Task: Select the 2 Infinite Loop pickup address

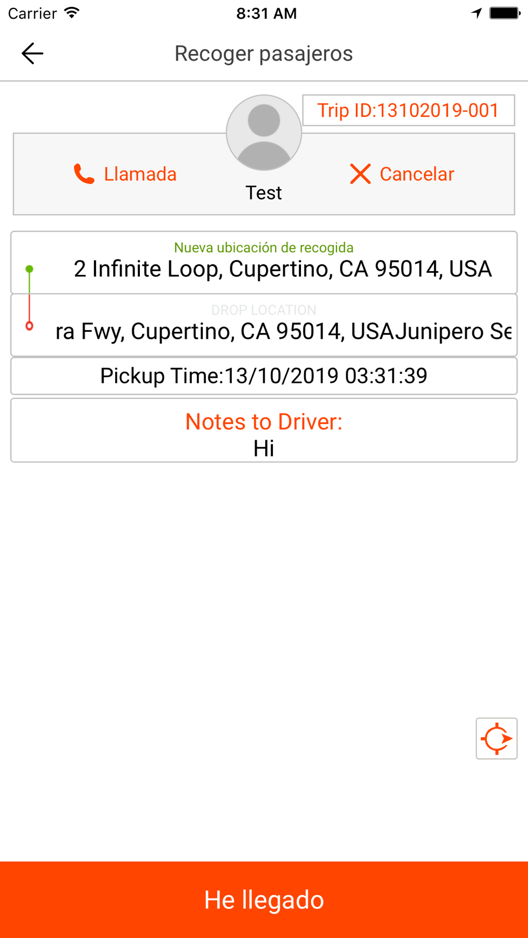Action: click(282, 269)
